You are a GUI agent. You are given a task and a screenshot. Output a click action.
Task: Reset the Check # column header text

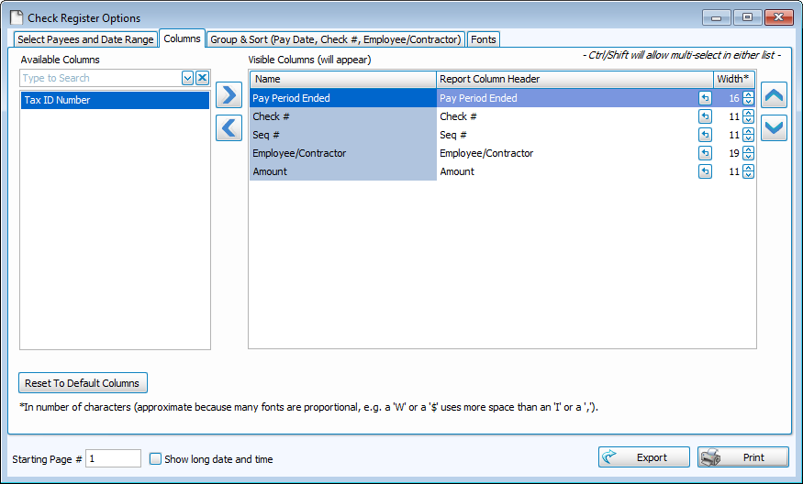pos(705,116)
